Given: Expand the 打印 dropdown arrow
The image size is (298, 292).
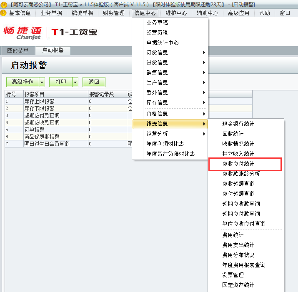Looking at the screenshot, I should (75, 82).
